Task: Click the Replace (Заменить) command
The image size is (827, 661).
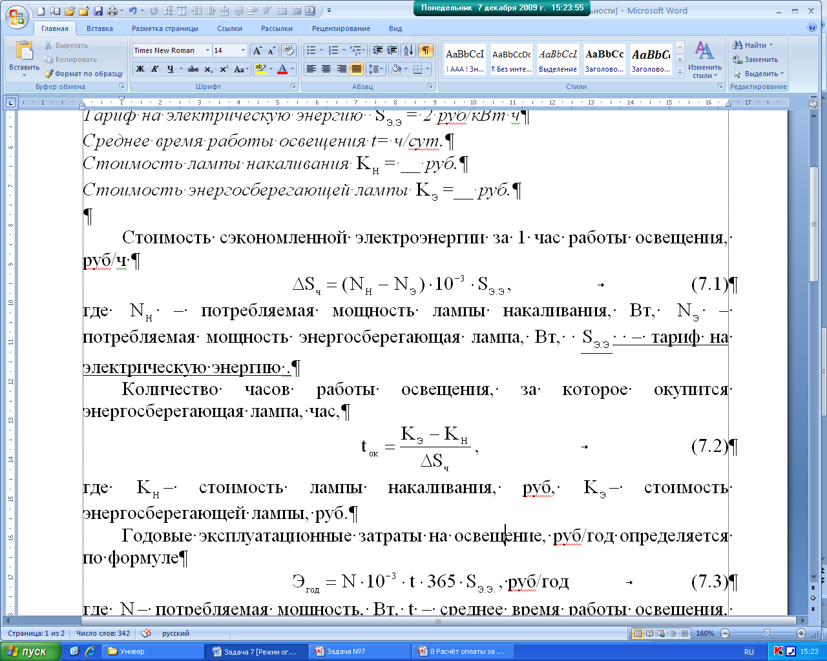Action: pyautogui.click(x=756, y=59)
